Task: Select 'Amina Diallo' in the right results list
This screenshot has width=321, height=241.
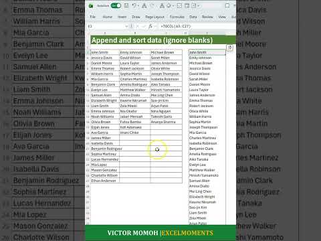Action: point(207,186)
